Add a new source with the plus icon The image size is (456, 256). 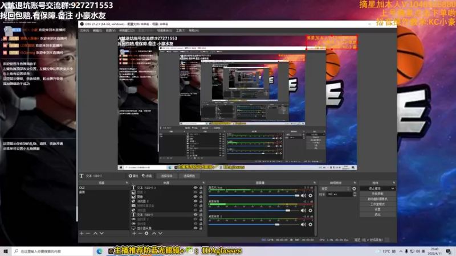pos(134,233)
